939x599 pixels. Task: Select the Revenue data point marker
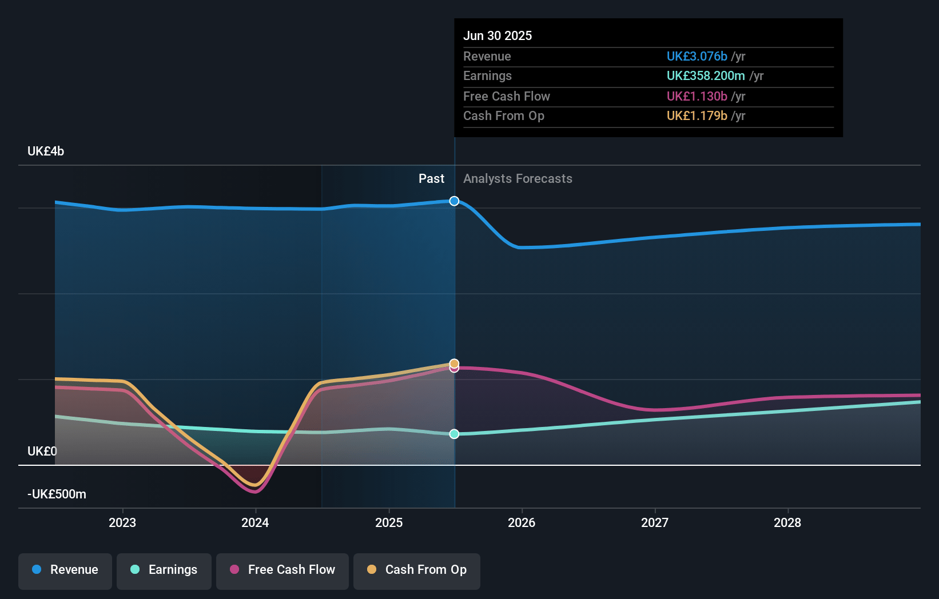point(454,201)
